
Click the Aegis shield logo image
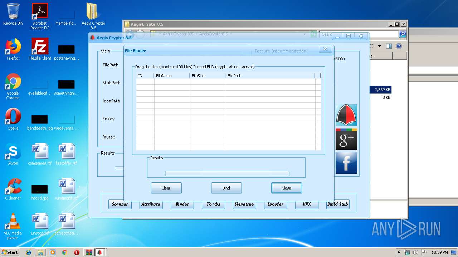click(x=346, y=115)
